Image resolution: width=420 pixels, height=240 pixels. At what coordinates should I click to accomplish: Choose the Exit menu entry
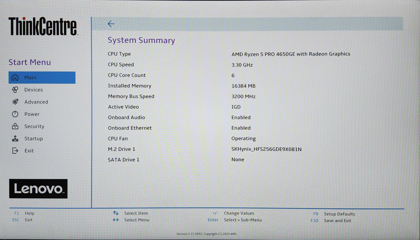pos(29,151)
